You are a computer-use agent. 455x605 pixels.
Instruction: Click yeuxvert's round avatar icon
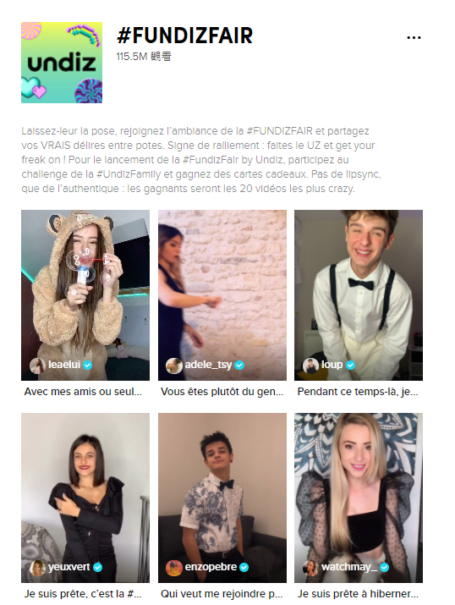click(x=37, y=567)
